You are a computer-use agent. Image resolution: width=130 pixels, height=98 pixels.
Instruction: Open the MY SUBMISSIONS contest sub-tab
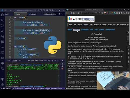pos(85,30)
